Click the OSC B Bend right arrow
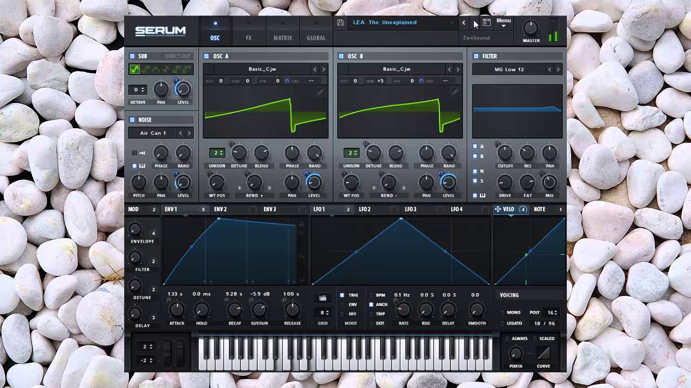The height and width of the screenshot is (388, 691). click(x=403, y=188)
